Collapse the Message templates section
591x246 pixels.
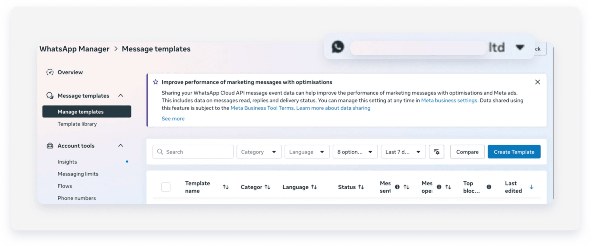point(121,95)
